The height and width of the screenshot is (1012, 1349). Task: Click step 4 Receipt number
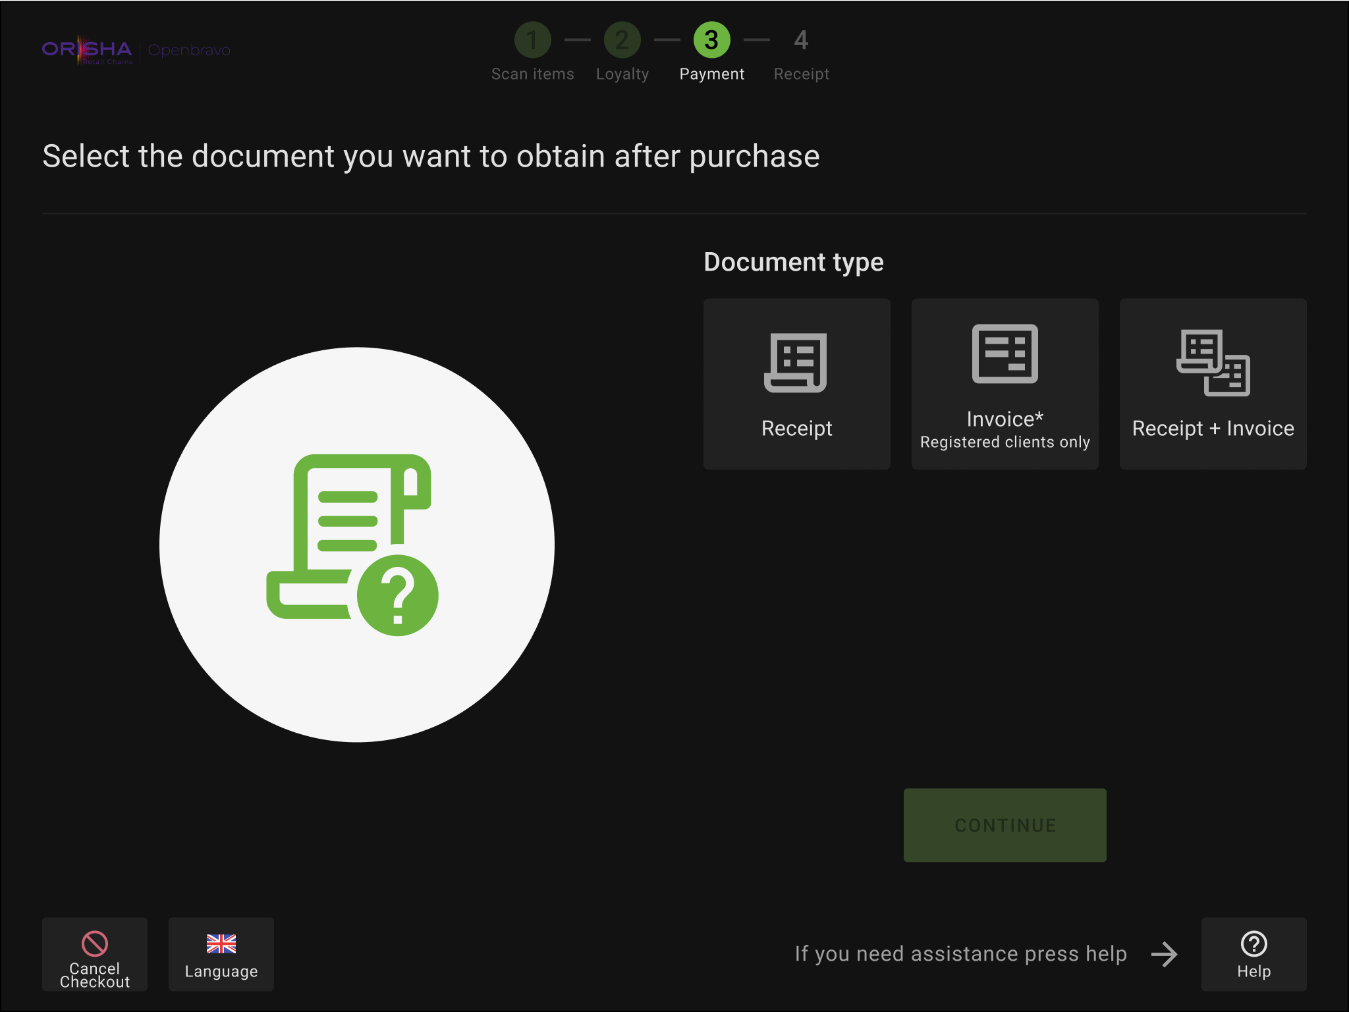coord(801,40)
